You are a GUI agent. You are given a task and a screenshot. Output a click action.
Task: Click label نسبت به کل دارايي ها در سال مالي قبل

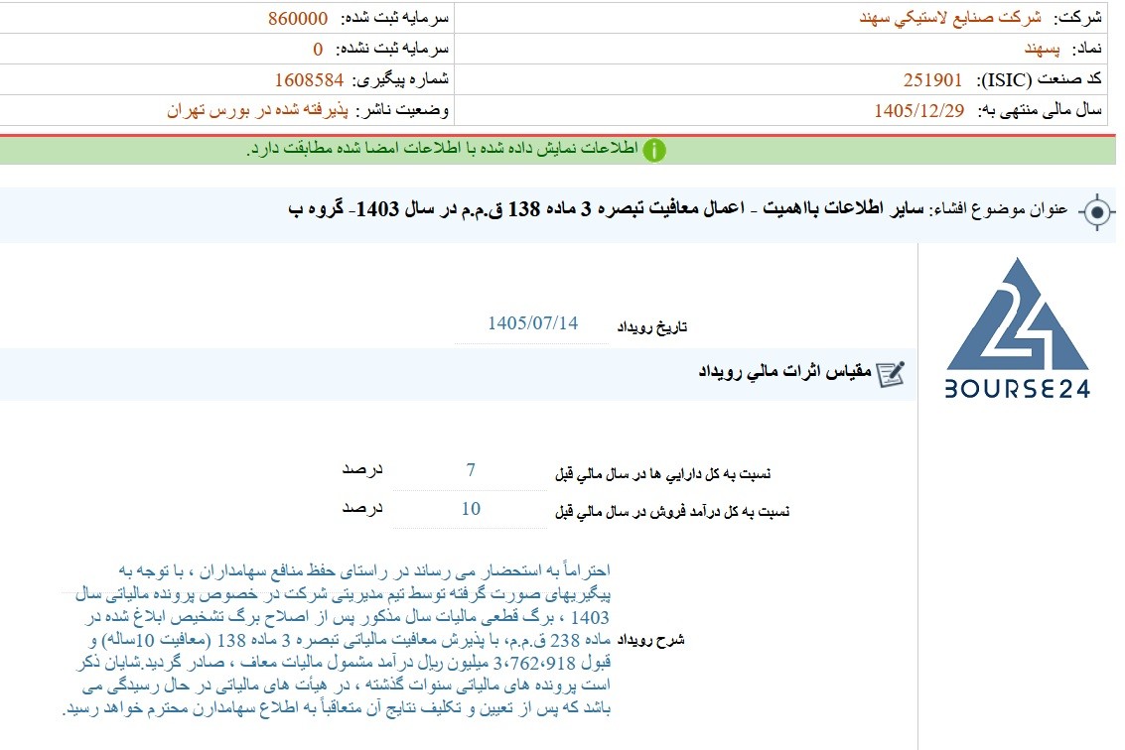(663, 473)
